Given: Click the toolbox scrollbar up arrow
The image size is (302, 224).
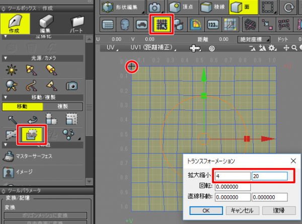Looking at the screenshot, I should (89, 39).
